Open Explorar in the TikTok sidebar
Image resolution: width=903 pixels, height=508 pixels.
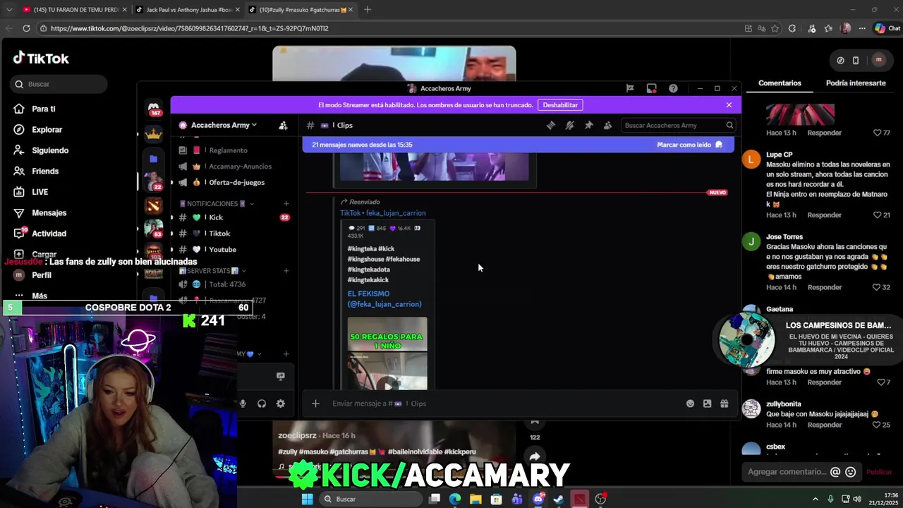47,130
